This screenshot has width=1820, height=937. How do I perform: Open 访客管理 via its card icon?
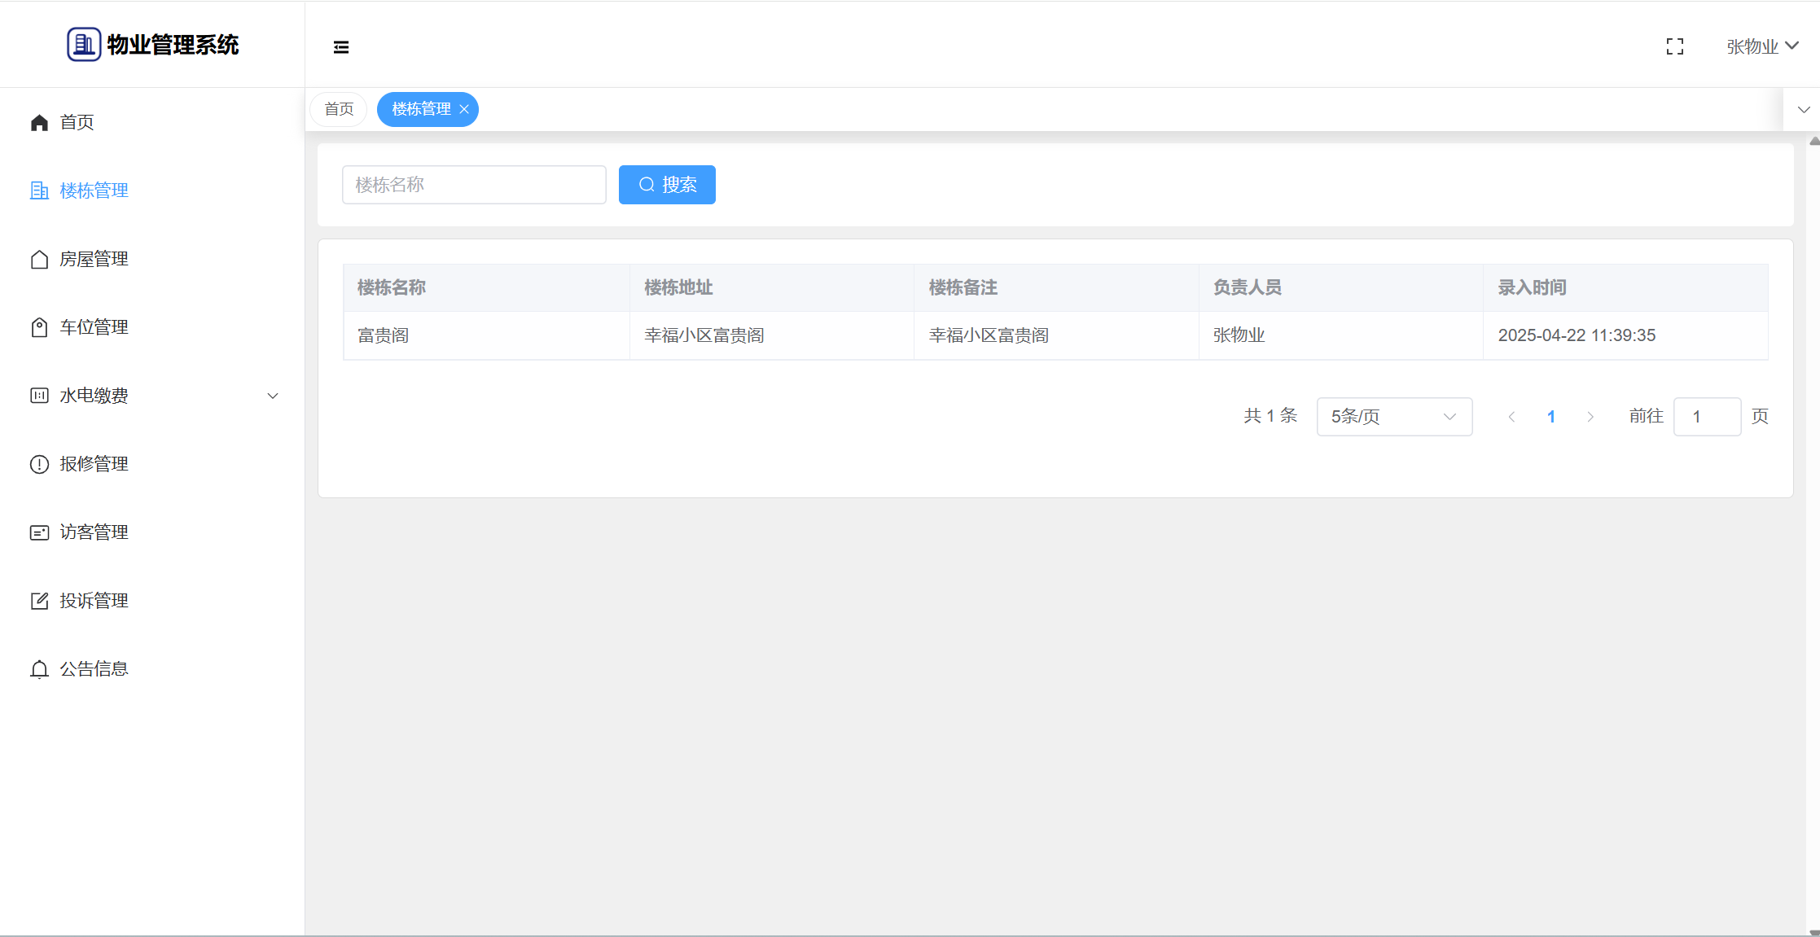coord(39,532)
